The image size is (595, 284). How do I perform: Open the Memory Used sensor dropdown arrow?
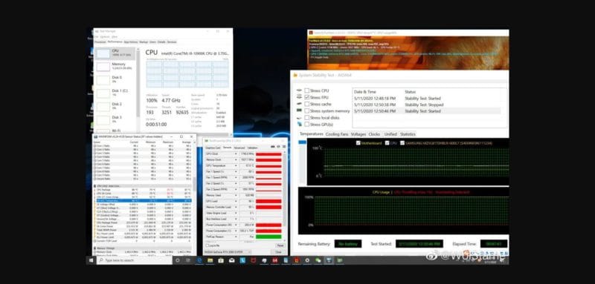[236, 195]
